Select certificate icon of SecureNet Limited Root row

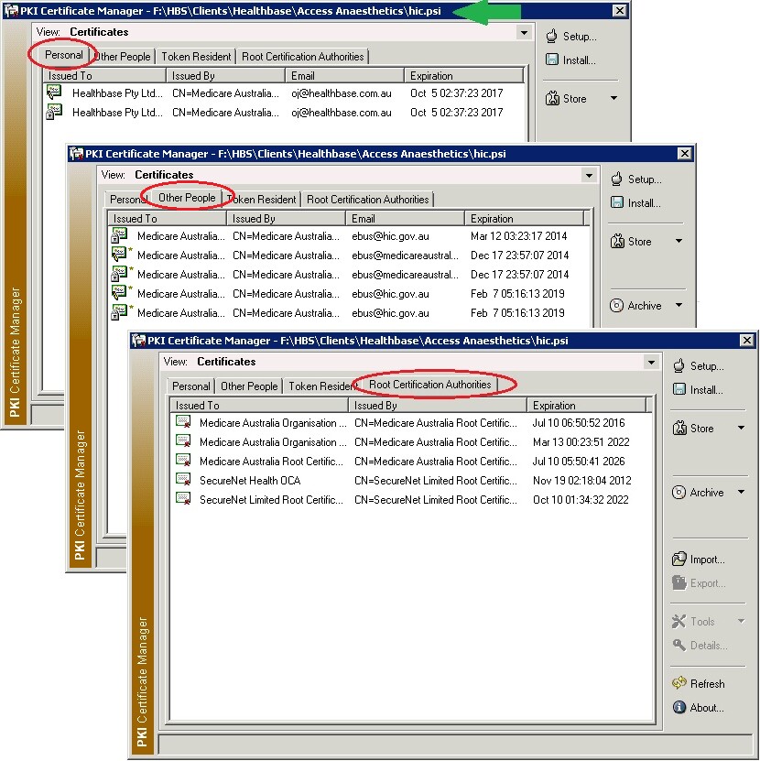[x=183, y=499]
